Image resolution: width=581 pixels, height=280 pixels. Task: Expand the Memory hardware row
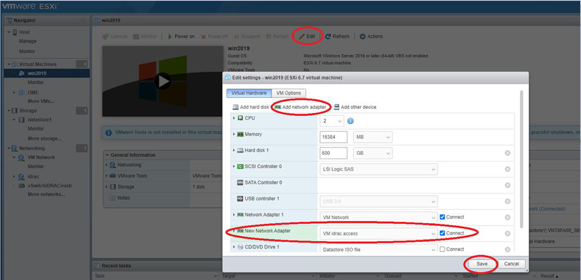(x=234, y=134)
